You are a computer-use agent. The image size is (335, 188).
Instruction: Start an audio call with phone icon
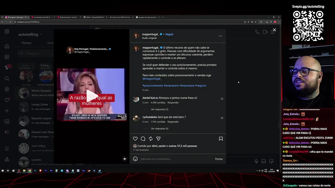(257, 32)
